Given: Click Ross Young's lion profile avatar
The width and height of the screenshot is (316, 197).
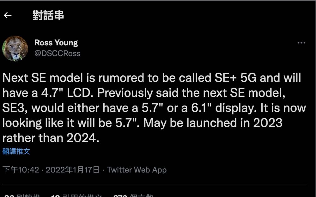Looking at the screenshot, I should [x=15, y=48].
